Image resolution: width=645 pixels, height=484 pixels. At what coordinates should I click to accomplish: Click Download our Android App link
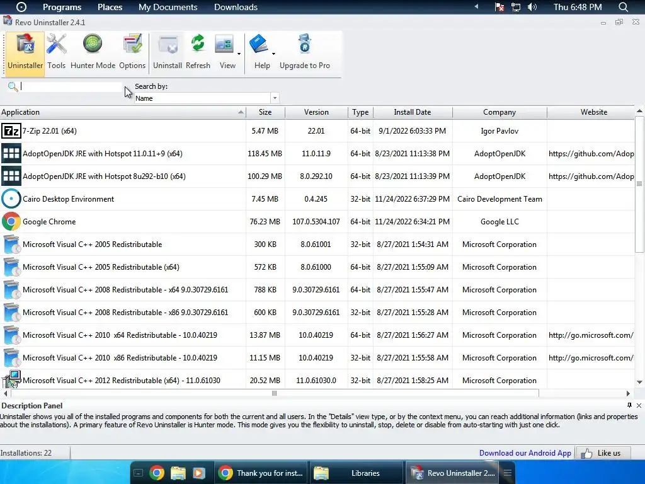point(525,452)
